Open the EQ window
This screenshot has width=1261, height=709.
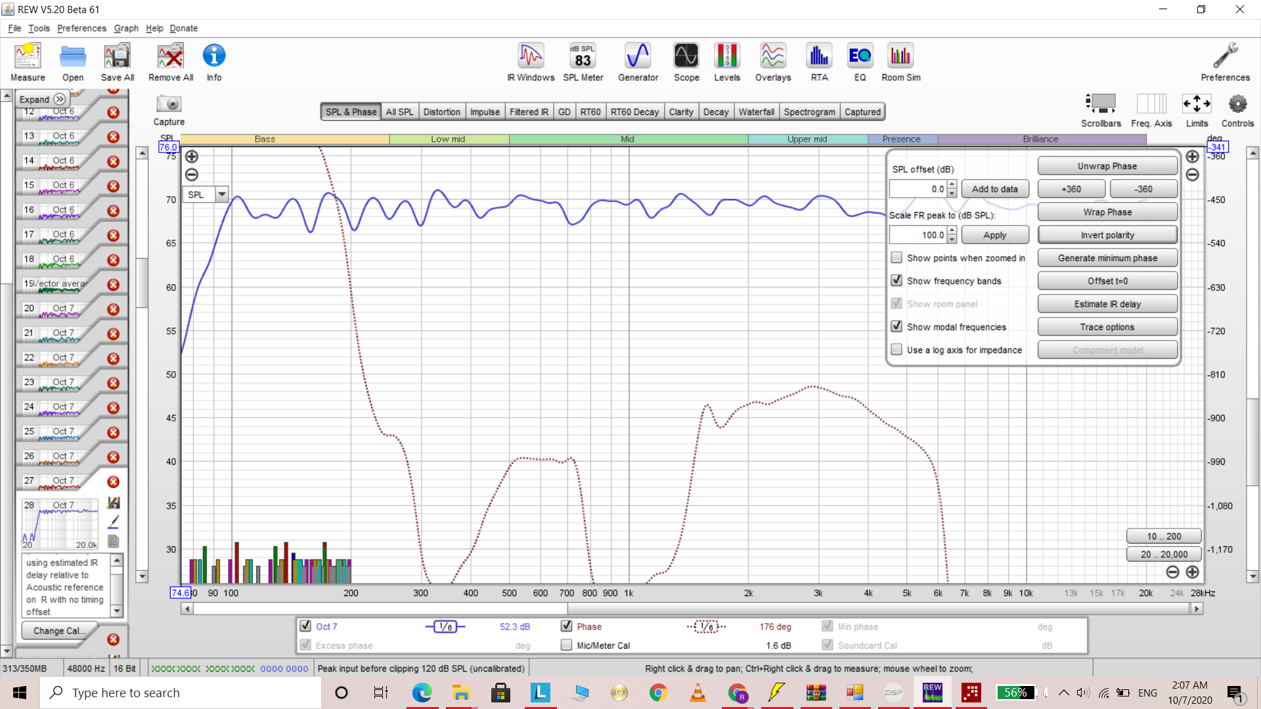point(860,62)
